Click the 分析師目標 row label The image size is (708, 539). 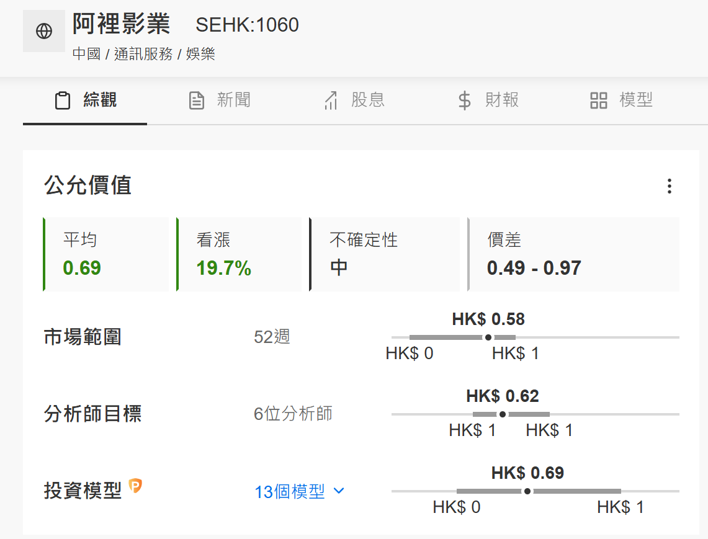click(92, 414)
